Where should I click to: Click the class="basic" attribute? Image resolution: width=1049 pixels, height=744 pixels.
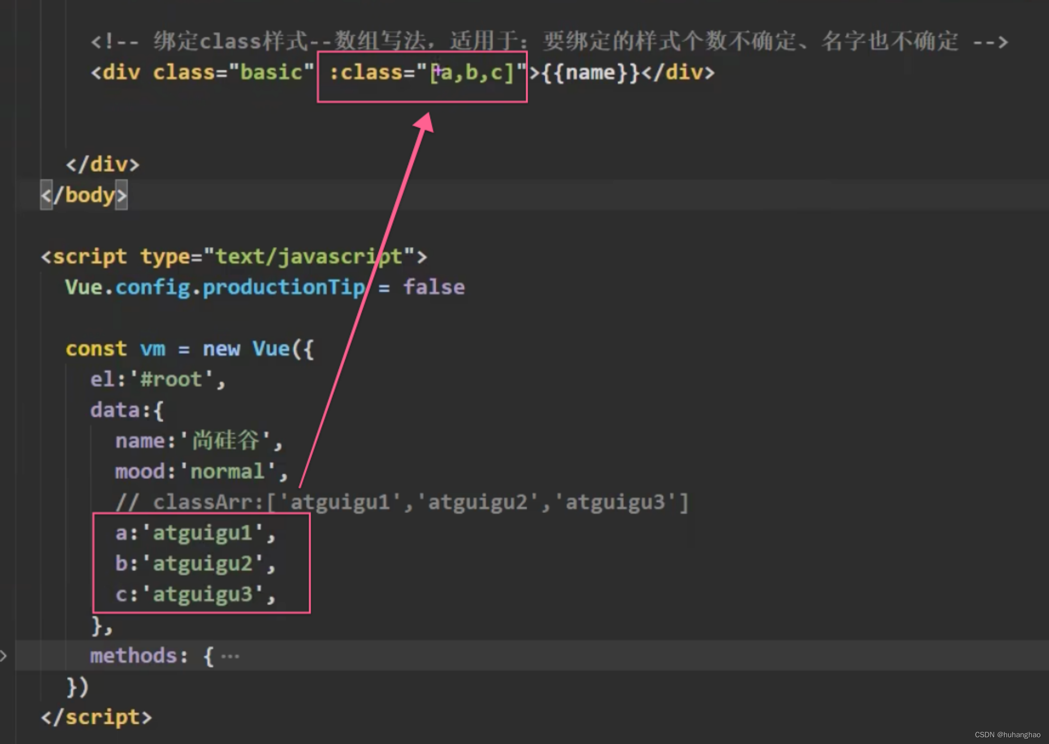[233, 73]
